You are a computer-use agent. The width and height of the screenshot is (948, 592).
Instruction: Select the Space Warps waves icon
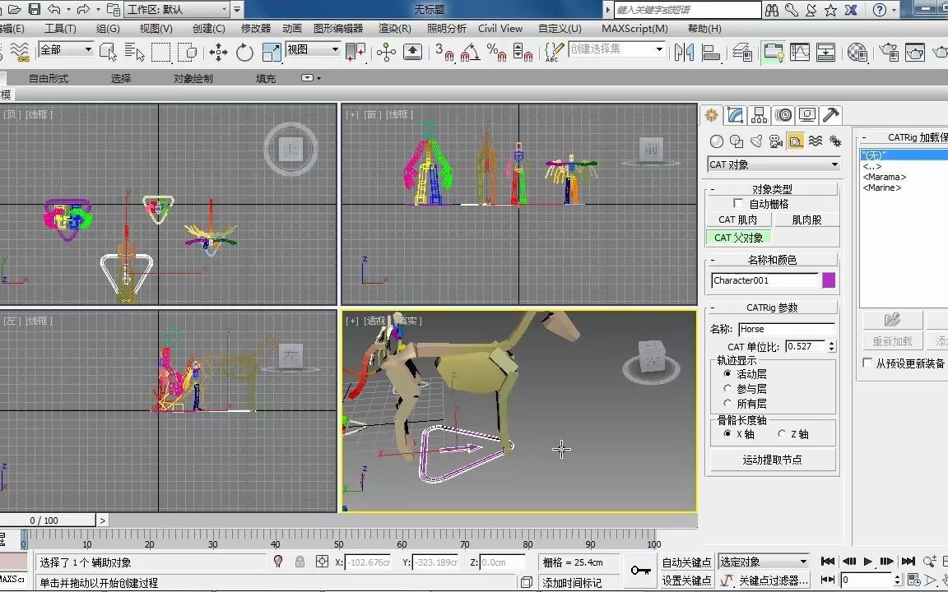click(x=816, y=141)
